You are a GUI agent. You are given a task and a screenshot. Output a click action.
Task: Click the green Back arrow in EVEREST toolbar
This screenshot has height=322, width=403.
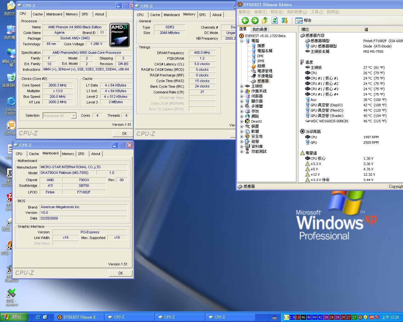(245, 20)
